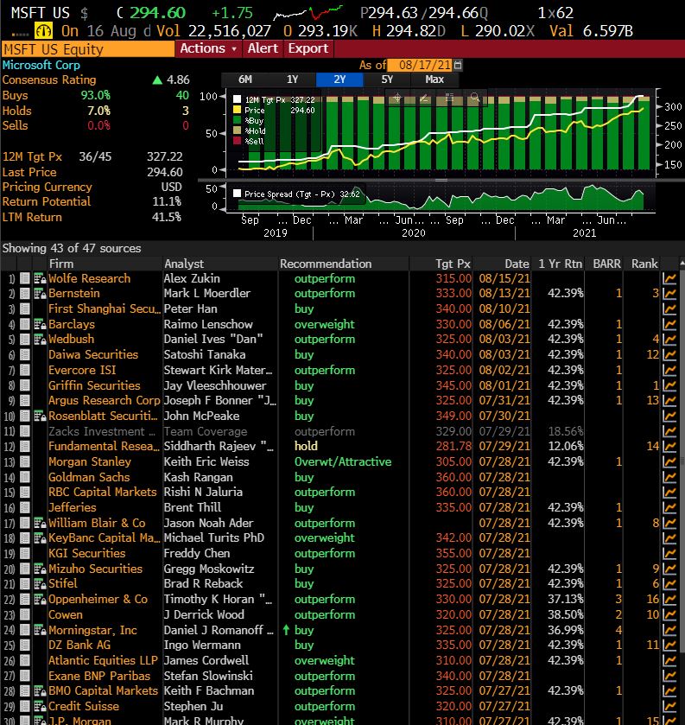Select the 2Y chart range tab
The image size is (685, 725).
339,79
